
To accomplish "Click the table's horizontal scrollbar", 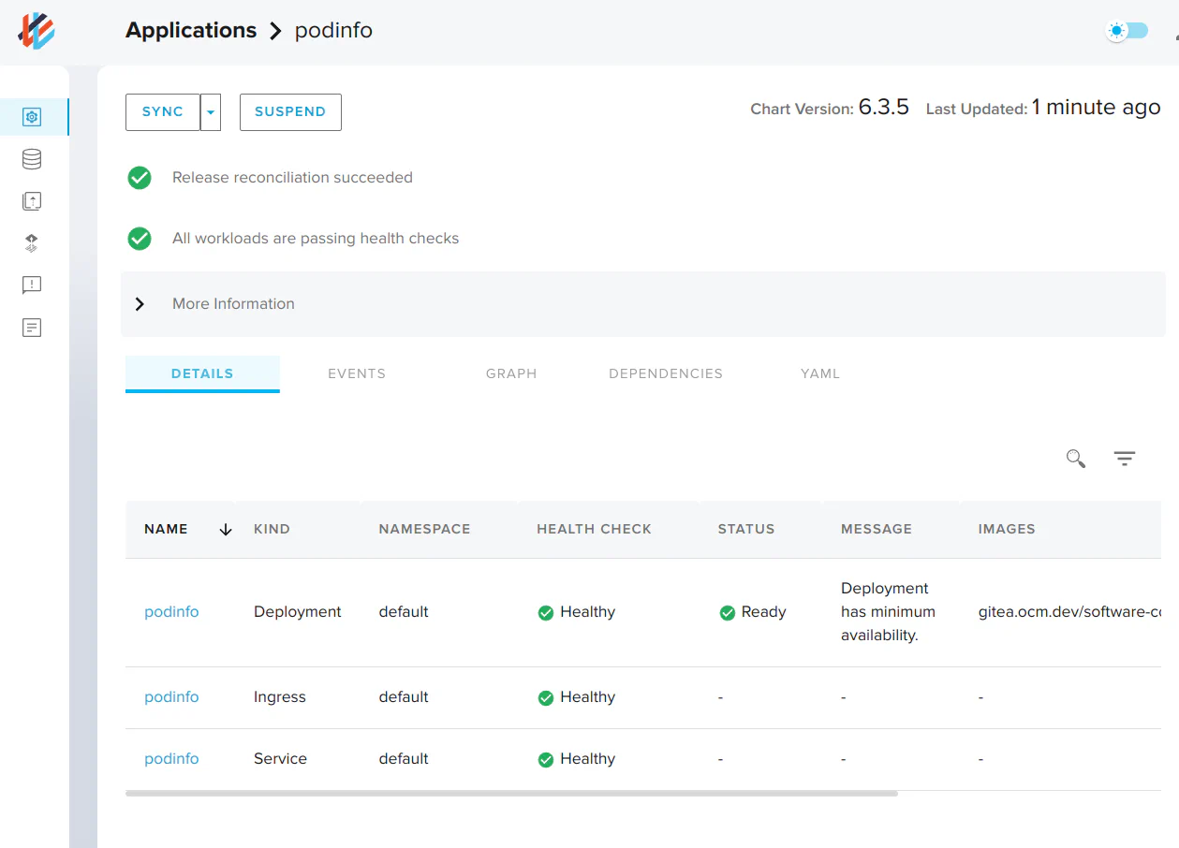I will [x=511, y=794].
